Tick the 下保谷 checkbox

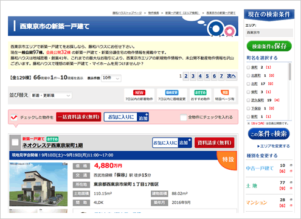click(x=248, y=108)
